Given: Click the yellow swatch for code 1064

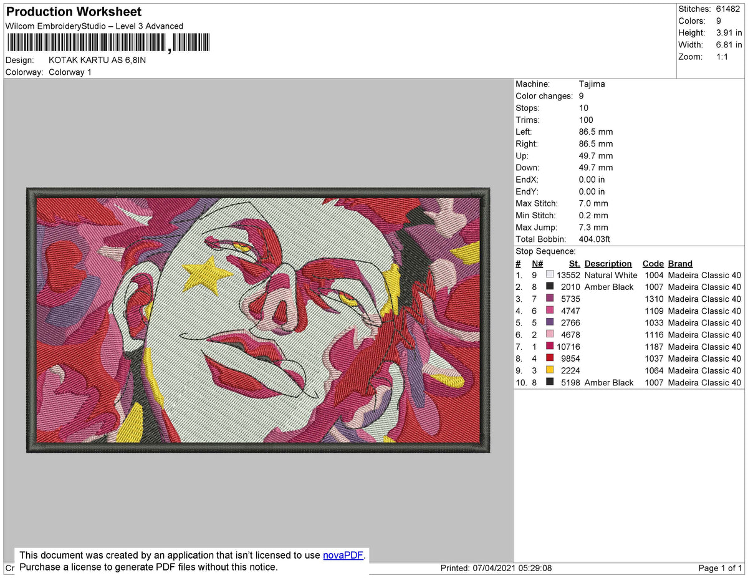Looking at the screenshot, I should pos(550,370).
